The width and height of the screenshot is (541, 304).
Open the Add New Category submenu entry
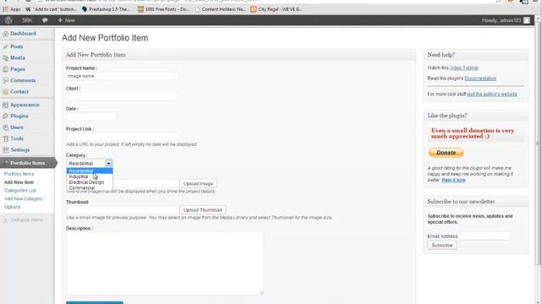[x=23, y=199]
